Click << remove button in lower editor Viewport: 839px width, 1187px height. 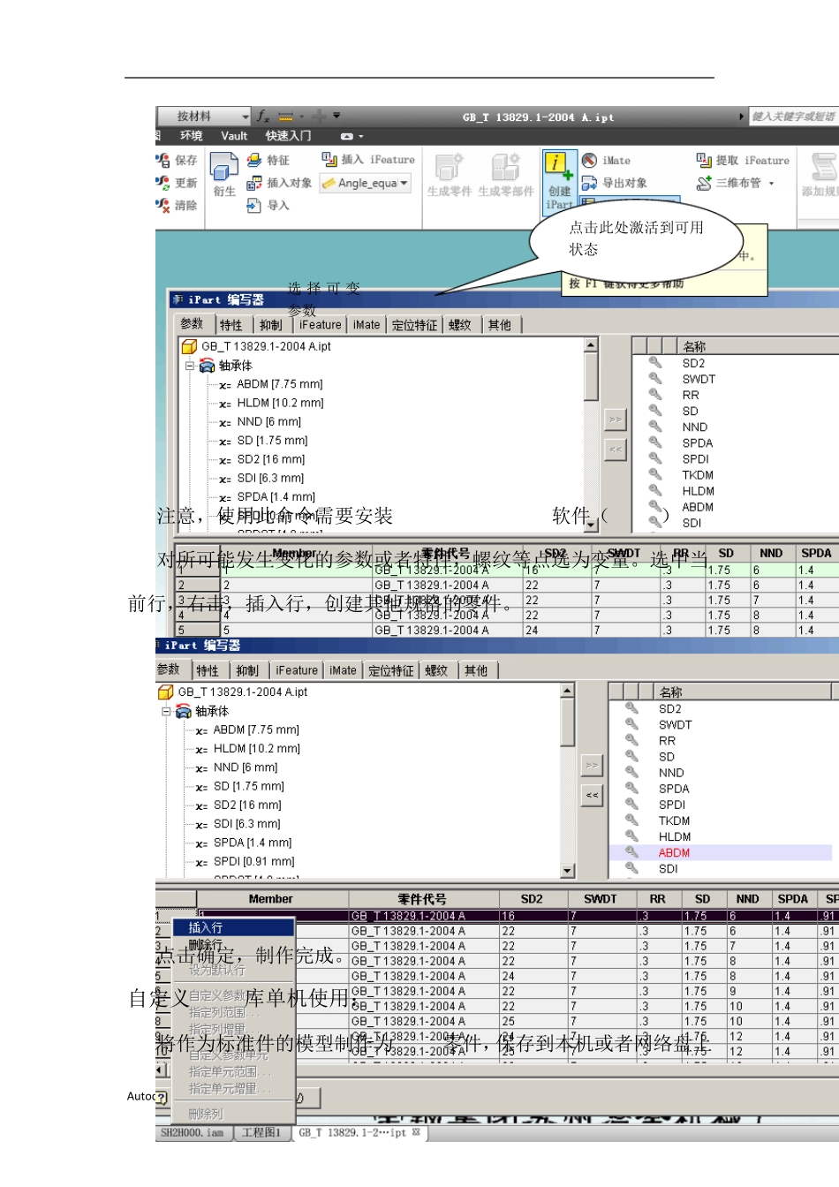click(x=592, y=795)
